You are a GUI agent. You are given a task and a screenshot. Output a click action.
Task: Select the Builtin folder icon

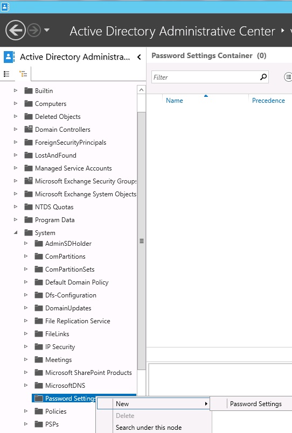(28, 90)
